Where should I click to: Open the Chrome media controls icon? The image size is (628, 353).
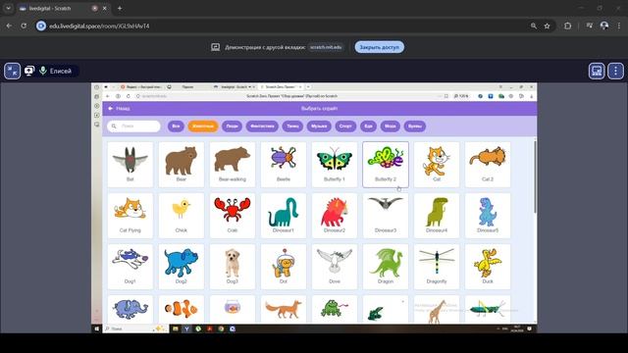point(589,25)
